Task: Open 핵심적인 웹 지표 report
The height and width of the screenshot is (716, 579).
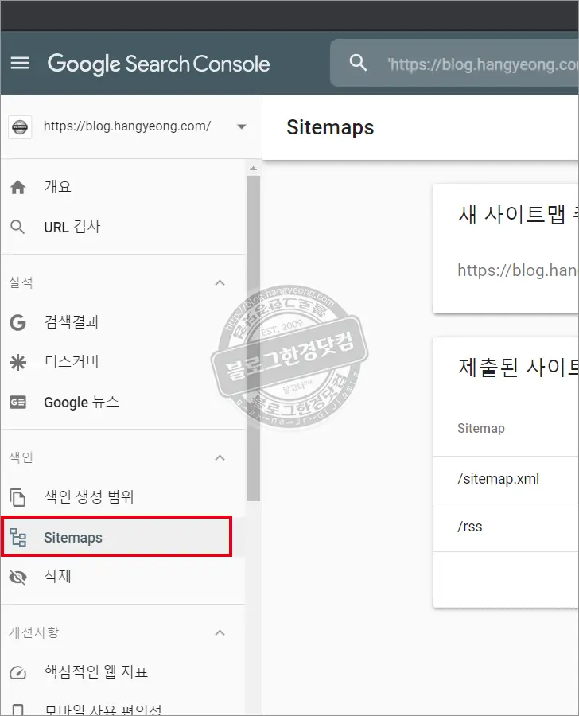Action: pyautogui.click(x=122, y=671)
